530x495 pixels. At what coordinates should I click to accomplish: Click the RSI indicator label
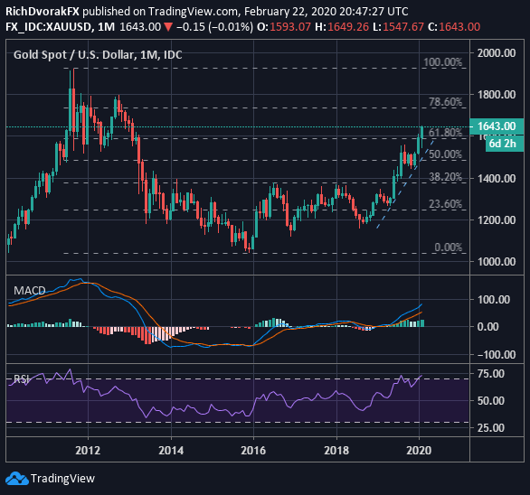22,379
